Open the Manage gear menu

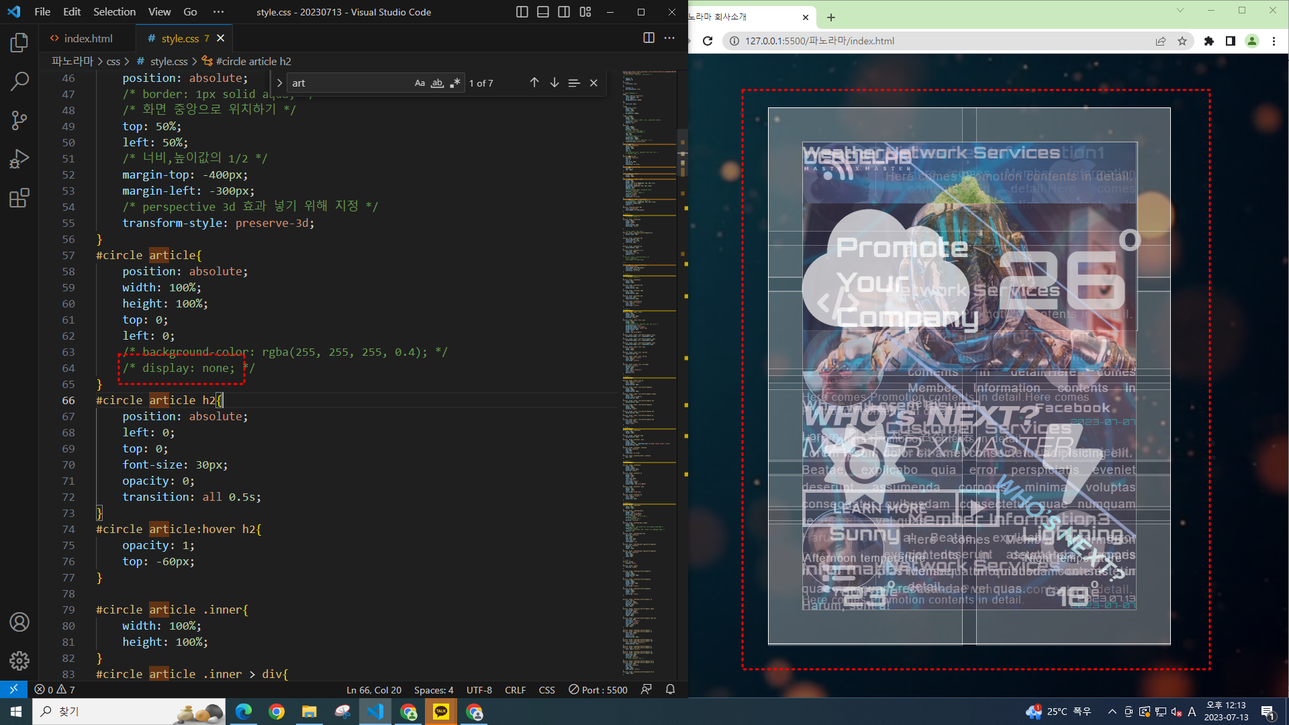(19, 661)
